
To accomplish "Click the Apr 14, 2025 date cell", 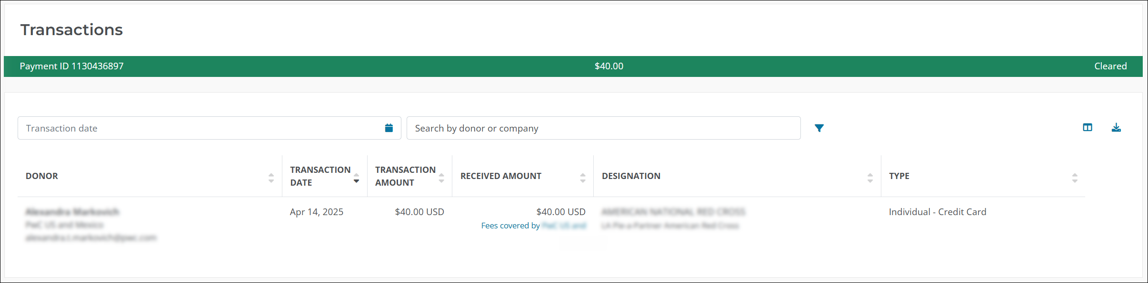I will pyautogui.click(x=317, y=212).
